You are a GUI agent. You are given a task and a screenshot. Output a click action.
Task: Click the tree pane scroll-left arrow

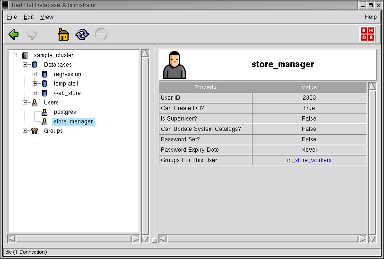click(x=11, y=239)
